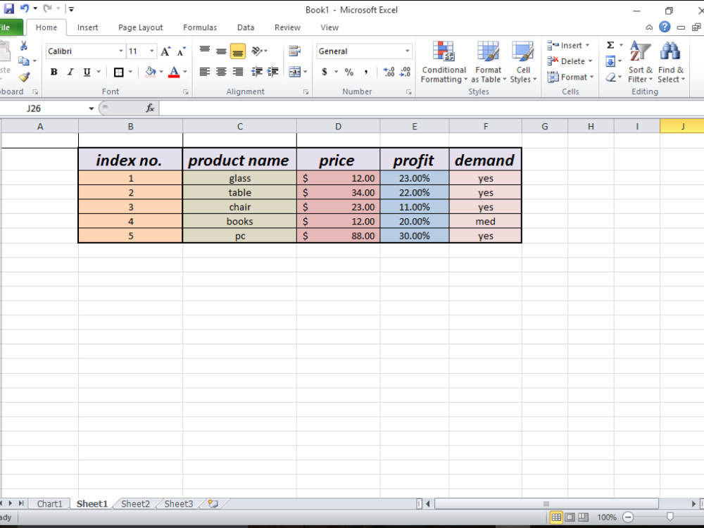Click the Insert button in Cells group
The image size is (704, 528).
pos(567,45)
